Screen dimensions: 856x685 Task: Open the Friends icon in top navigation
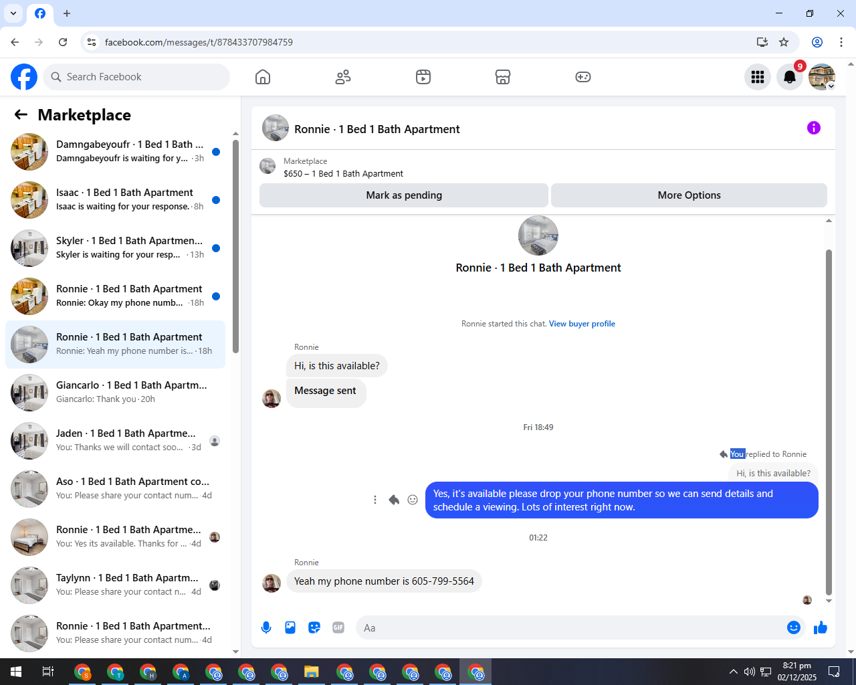[x=343, y=77]
